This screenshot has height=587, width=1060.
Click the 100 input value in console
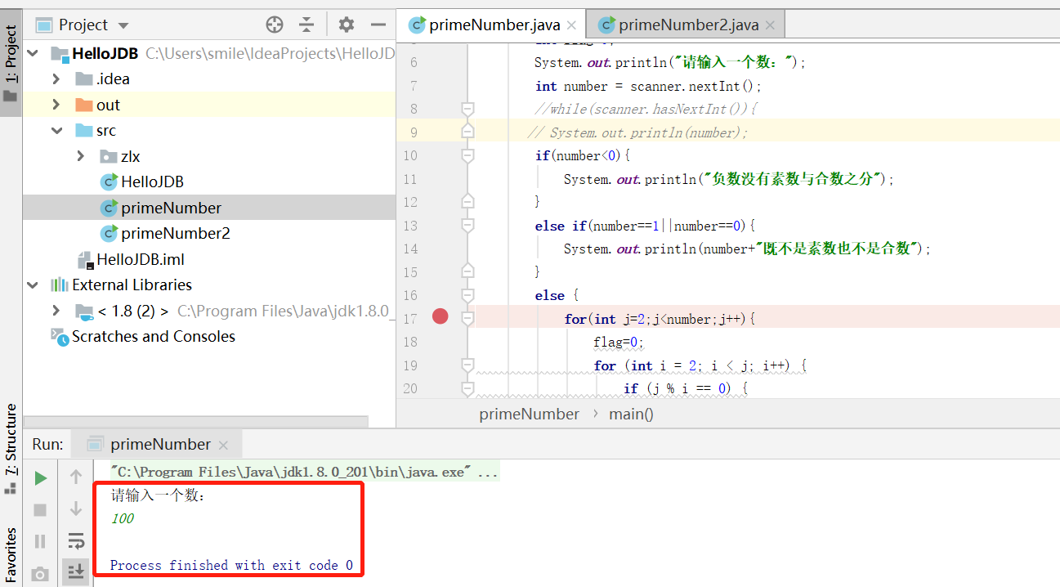click(x=123, y=518)
